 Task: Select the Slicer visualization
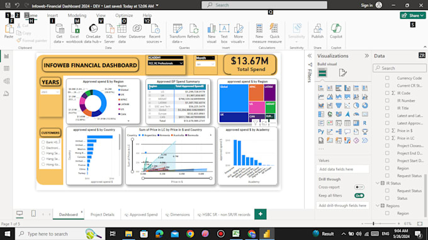coord(339,123)
